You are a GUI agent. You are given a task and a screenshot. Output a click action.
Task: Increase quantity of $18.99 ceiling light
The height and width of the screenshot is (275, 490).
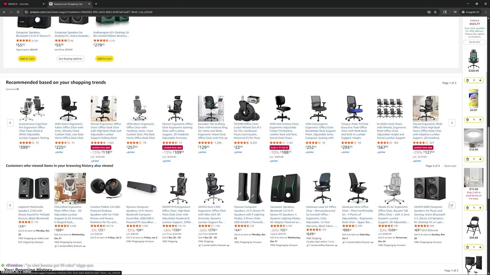click(480, 159)
